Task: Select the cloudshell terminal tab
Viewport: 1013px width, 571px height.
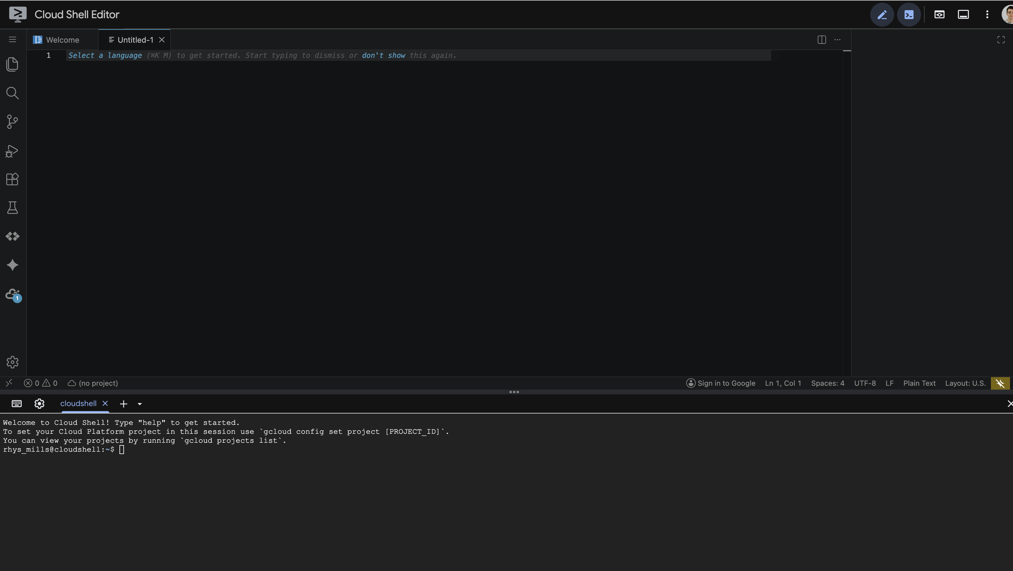Action: coord(78,404)
